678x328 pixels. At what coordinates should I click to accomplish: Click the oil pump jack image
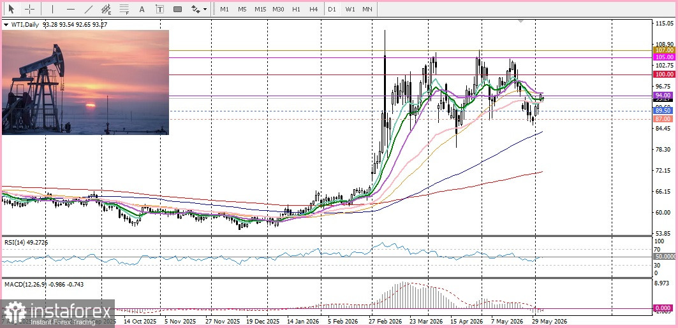85,82
